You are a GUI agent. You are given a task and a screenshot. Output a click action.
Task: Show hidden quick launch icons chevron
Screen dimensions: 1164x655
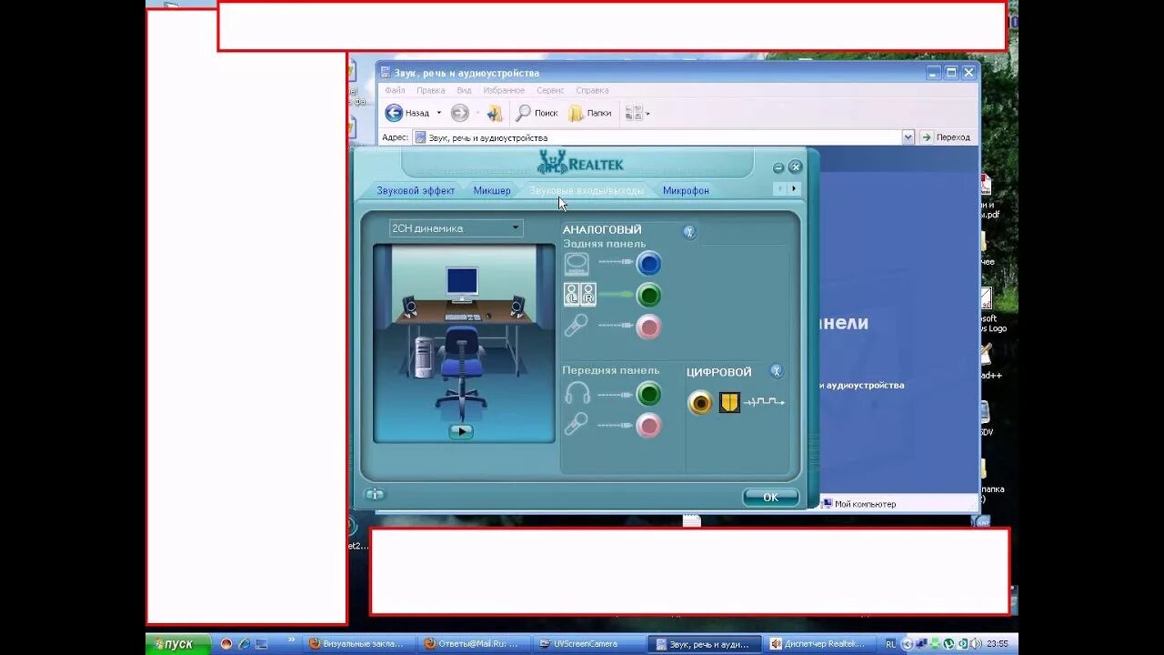click(290, 640)
